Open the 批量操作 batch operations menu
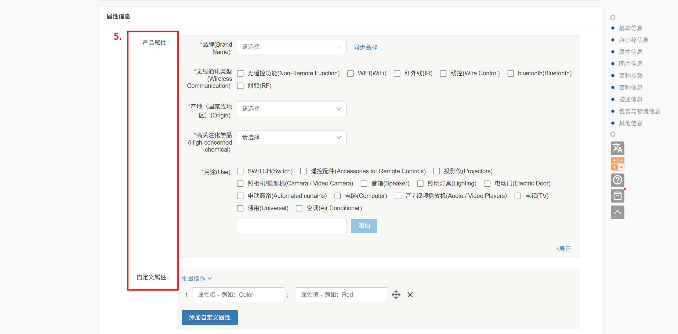Screen dimensions: 678x334 196,278
